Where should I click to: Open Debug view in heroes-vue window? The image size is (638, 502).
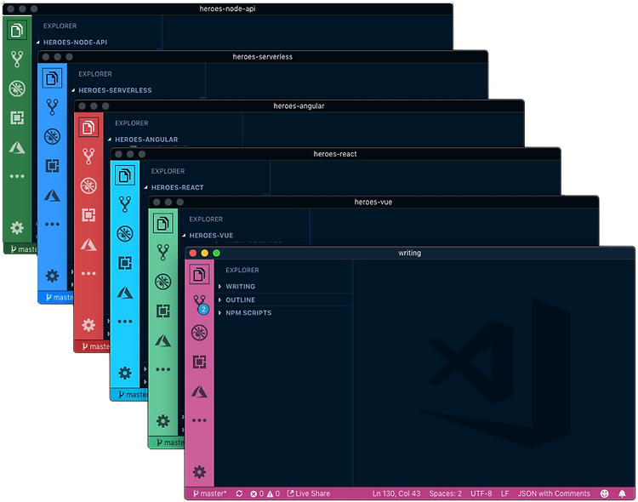pos(162,282)
